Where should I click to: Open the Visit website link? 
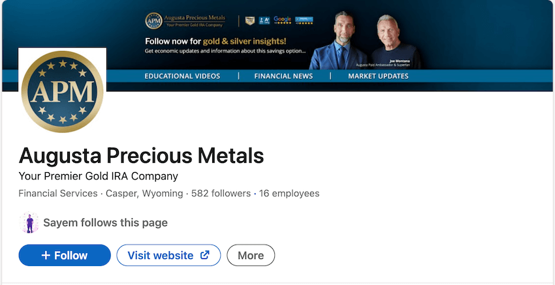click(x=161, y=256)
